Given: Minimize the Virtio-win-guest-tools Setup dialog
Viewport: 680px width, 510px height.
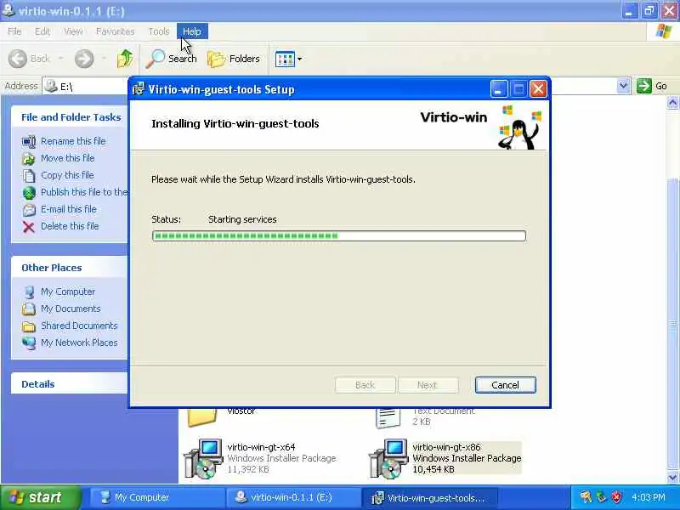Looking at the screenshot, I should tap(499, 89).
